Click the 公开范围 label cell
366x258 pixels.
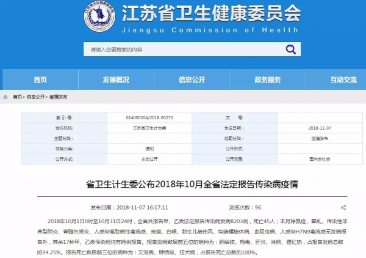234,159
